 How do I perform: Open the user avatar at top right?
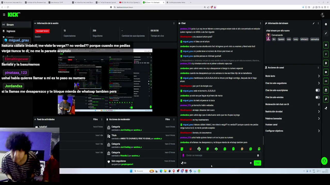(323, 15)
